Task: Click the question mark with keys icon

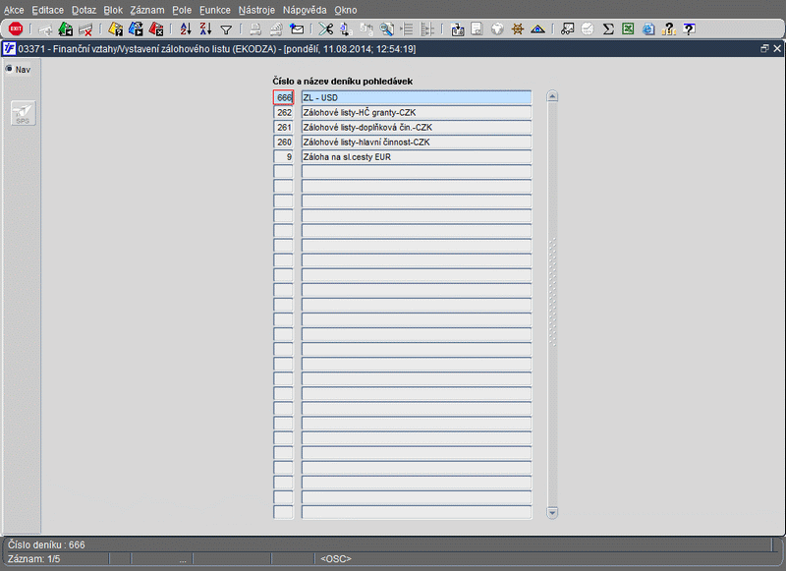Action: coord(669,29)
